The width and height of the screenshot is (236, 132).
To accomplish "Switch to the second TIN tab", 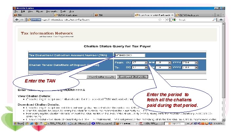I will (114, 15).
